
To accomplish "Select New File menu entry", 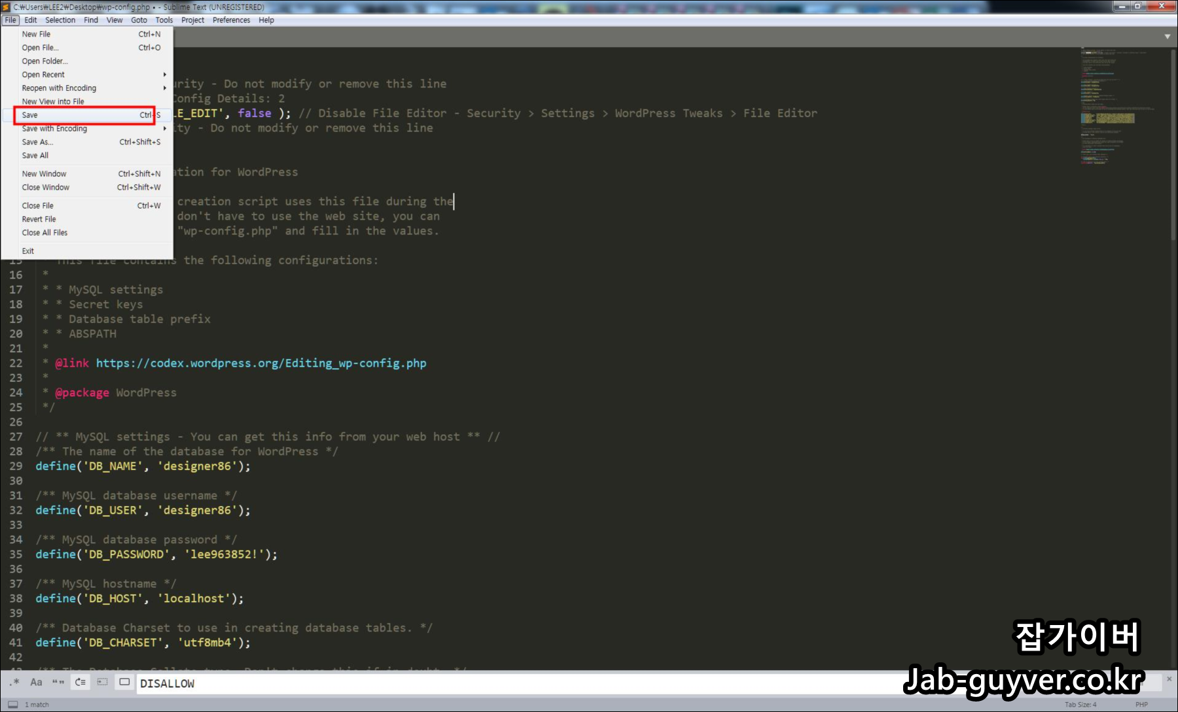I will tap(87, 34).
